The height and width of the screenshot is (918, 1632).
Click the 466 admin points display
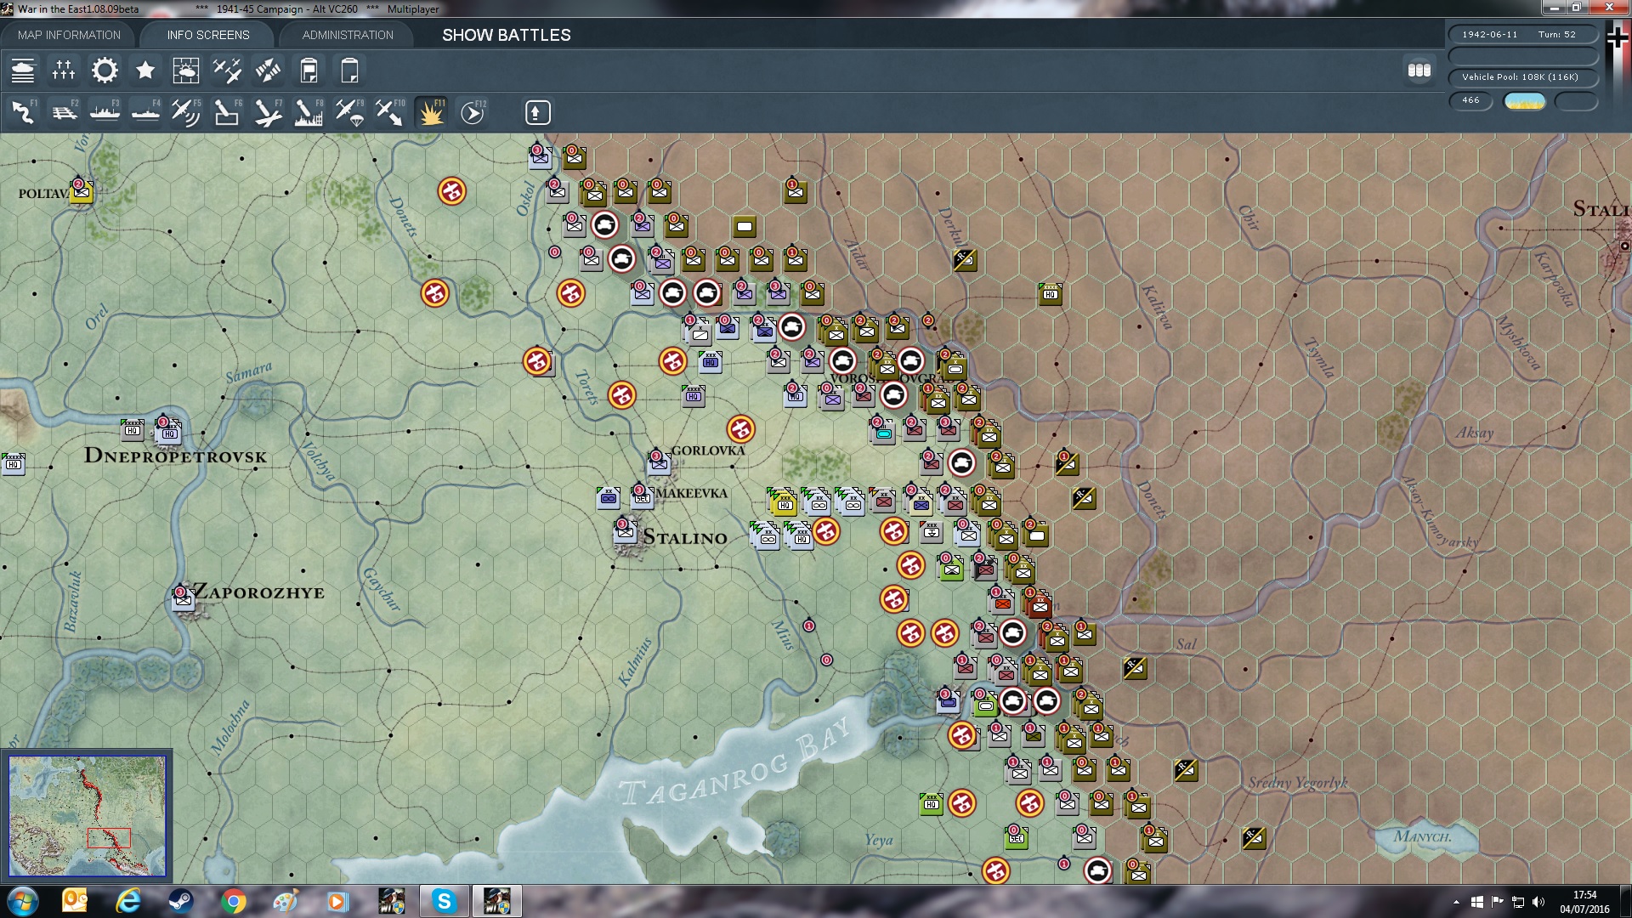click(1470, 100)
